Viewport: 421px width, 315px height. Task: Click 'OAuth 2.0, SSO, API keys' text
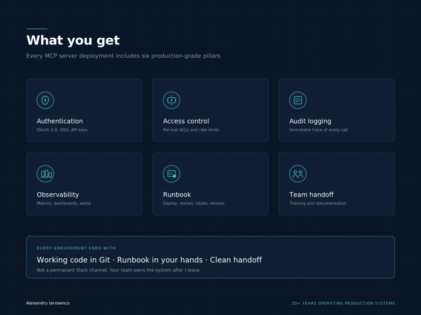[62, 130]
